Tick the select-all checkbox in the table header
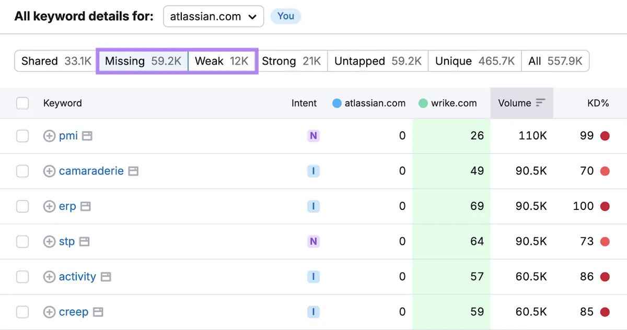This screenshot has height=330, width=627. 22,103
